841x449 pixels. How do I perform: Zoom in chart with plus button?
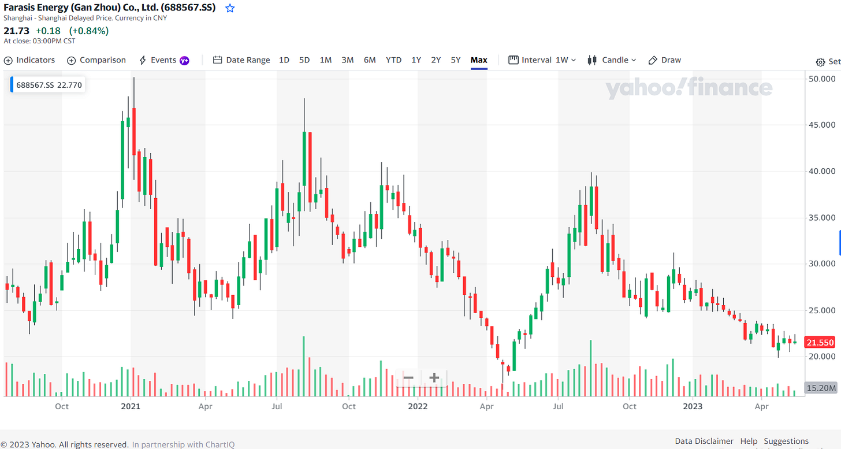click(434, 378)
